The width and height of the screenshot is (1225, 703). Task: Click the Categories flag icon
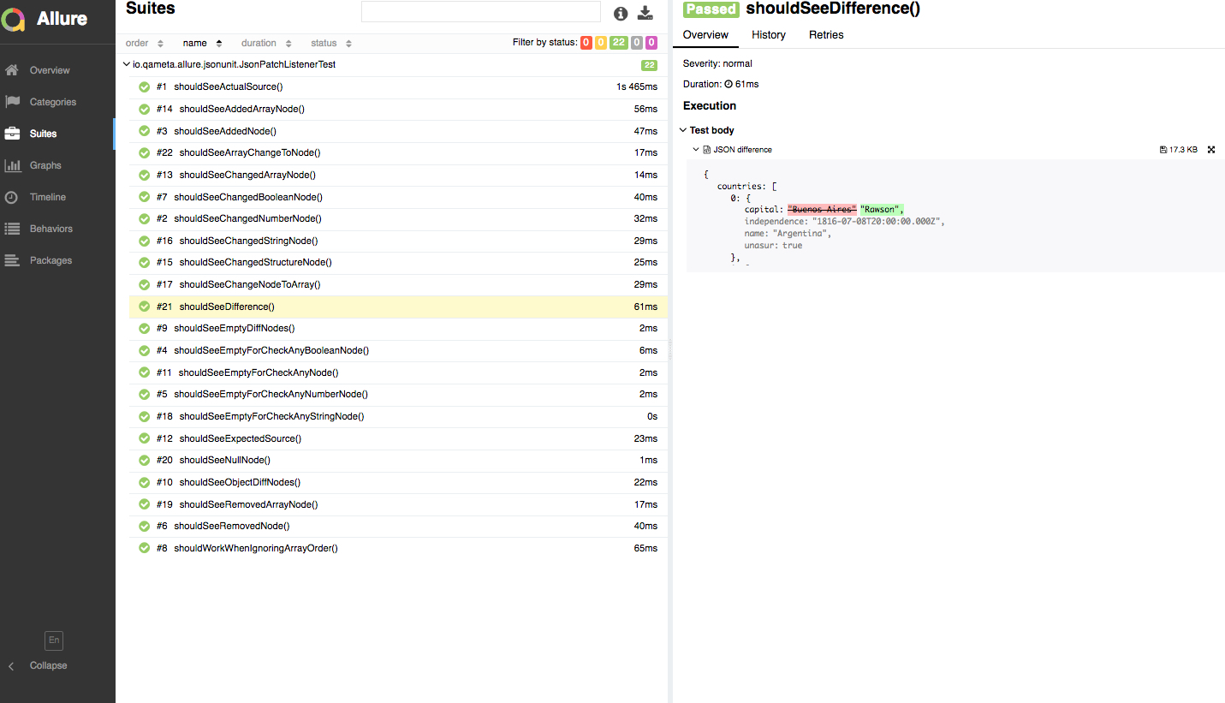pyautogui.click(x=12, y=102)
